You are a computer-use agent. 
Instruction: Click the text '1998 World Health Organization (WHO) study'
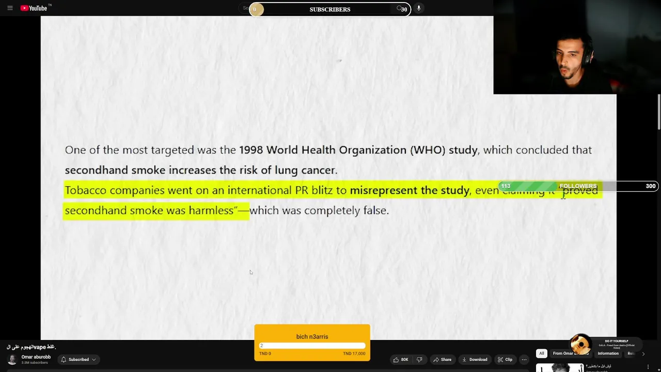coord(358,150)
